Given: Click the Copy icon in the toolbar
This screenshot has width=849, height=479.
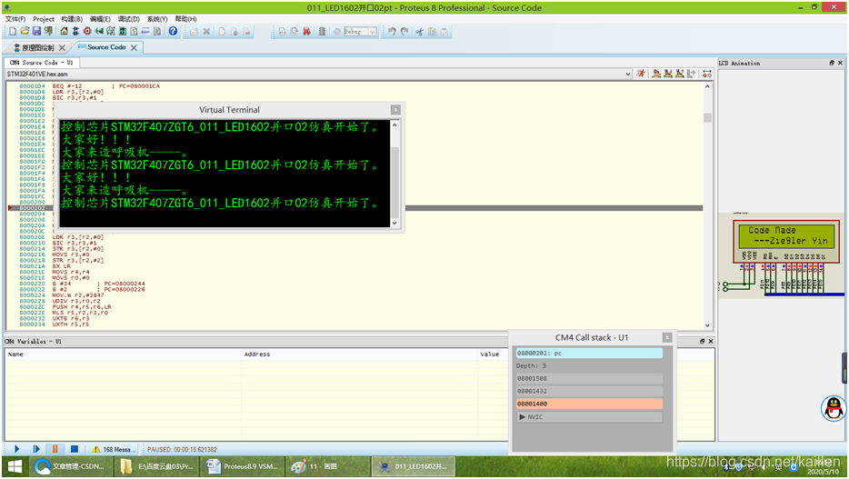Looking at the screenshot, I should click(x=432, y=32).
